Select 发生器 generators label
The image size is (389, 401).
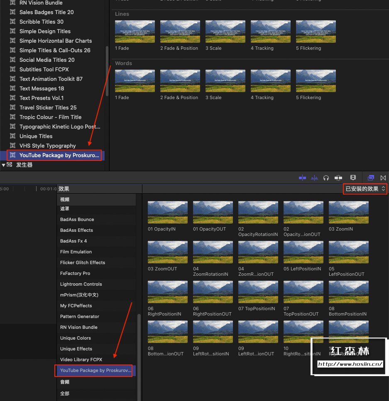point(24,165)
